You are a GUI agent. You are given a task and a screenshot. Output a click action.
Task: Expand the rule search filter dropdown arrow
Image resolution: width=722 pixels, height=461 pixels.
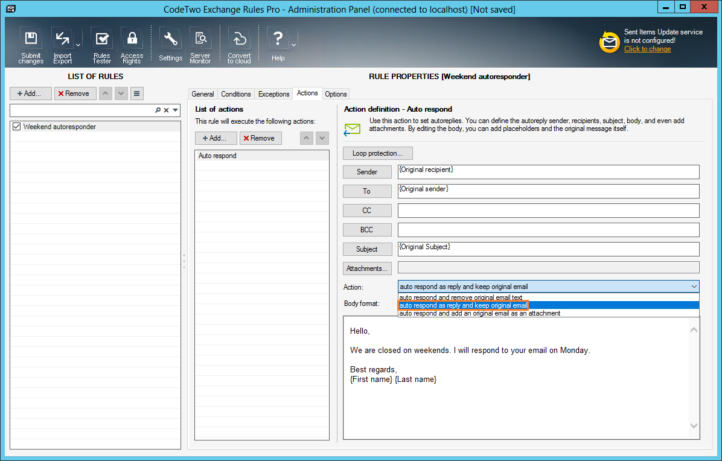pos(176,110)
